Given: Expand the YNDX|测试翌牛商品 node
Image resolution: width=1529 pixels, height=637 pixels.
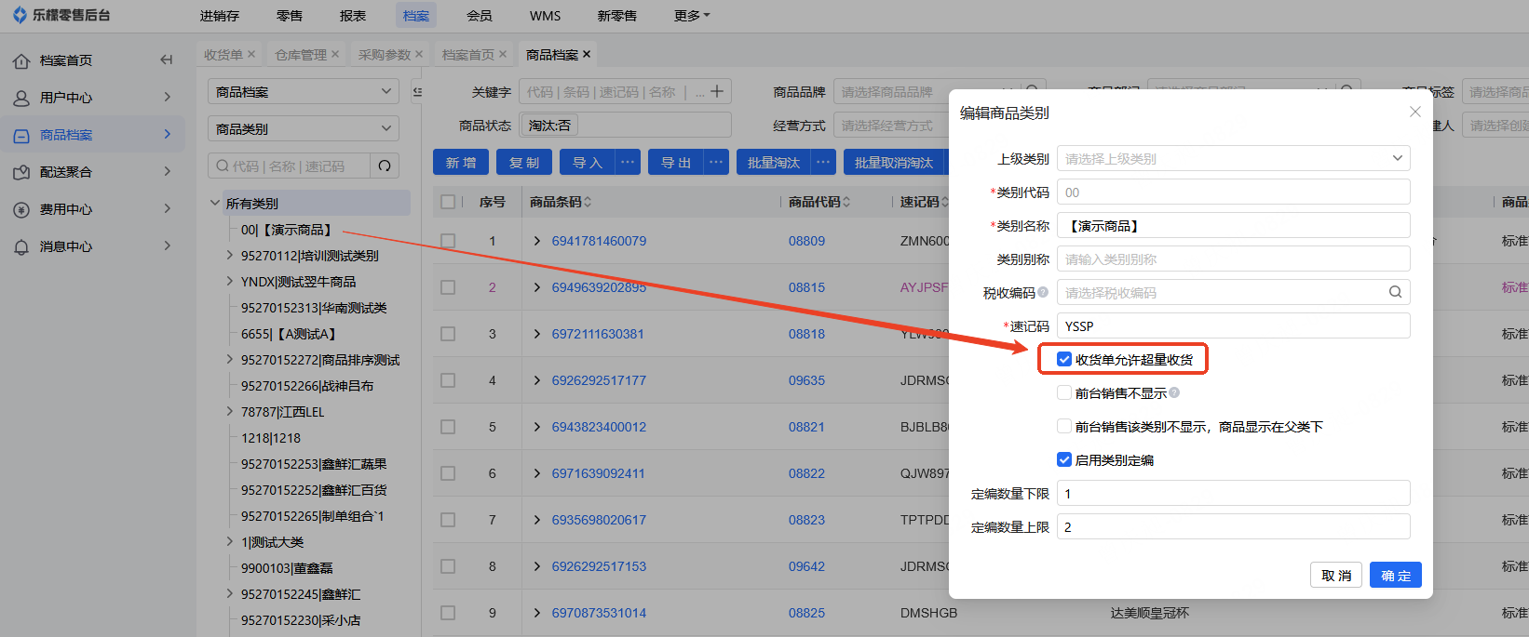Looking at the screenshot, I should pos(230,281).
